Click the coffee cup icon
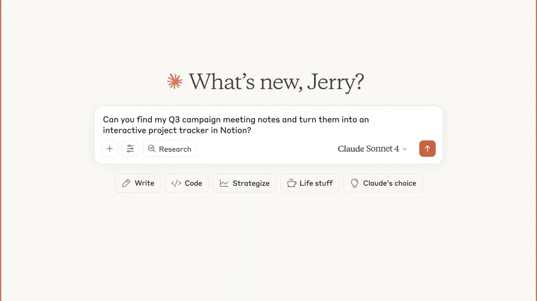Screen dimensions: 537x301 (292, 183)
